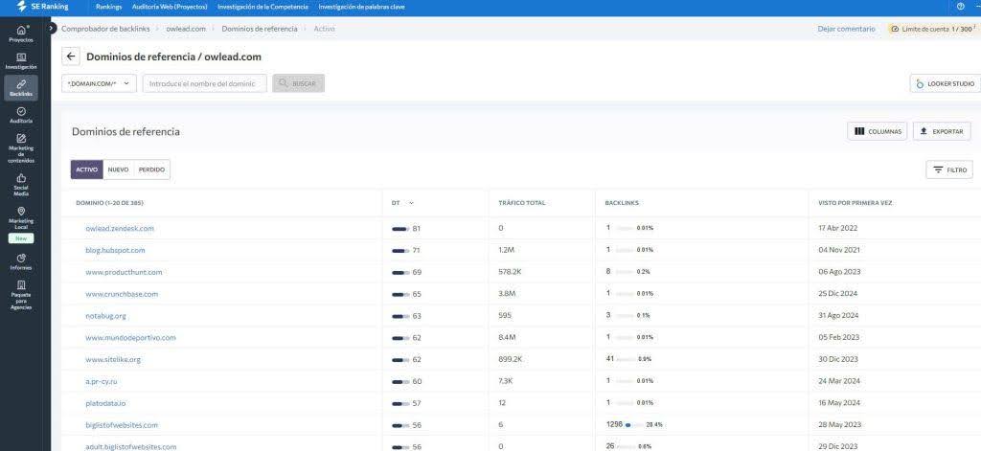Screen dimensions: 981x451
Task: Open Marketing de contenidos in sidebar
Action: click(21, 148)
